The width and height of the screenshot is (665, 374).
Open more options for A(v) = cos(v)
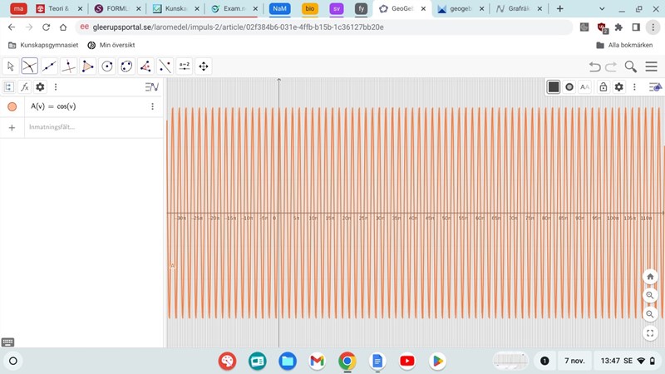click(152, 106)
